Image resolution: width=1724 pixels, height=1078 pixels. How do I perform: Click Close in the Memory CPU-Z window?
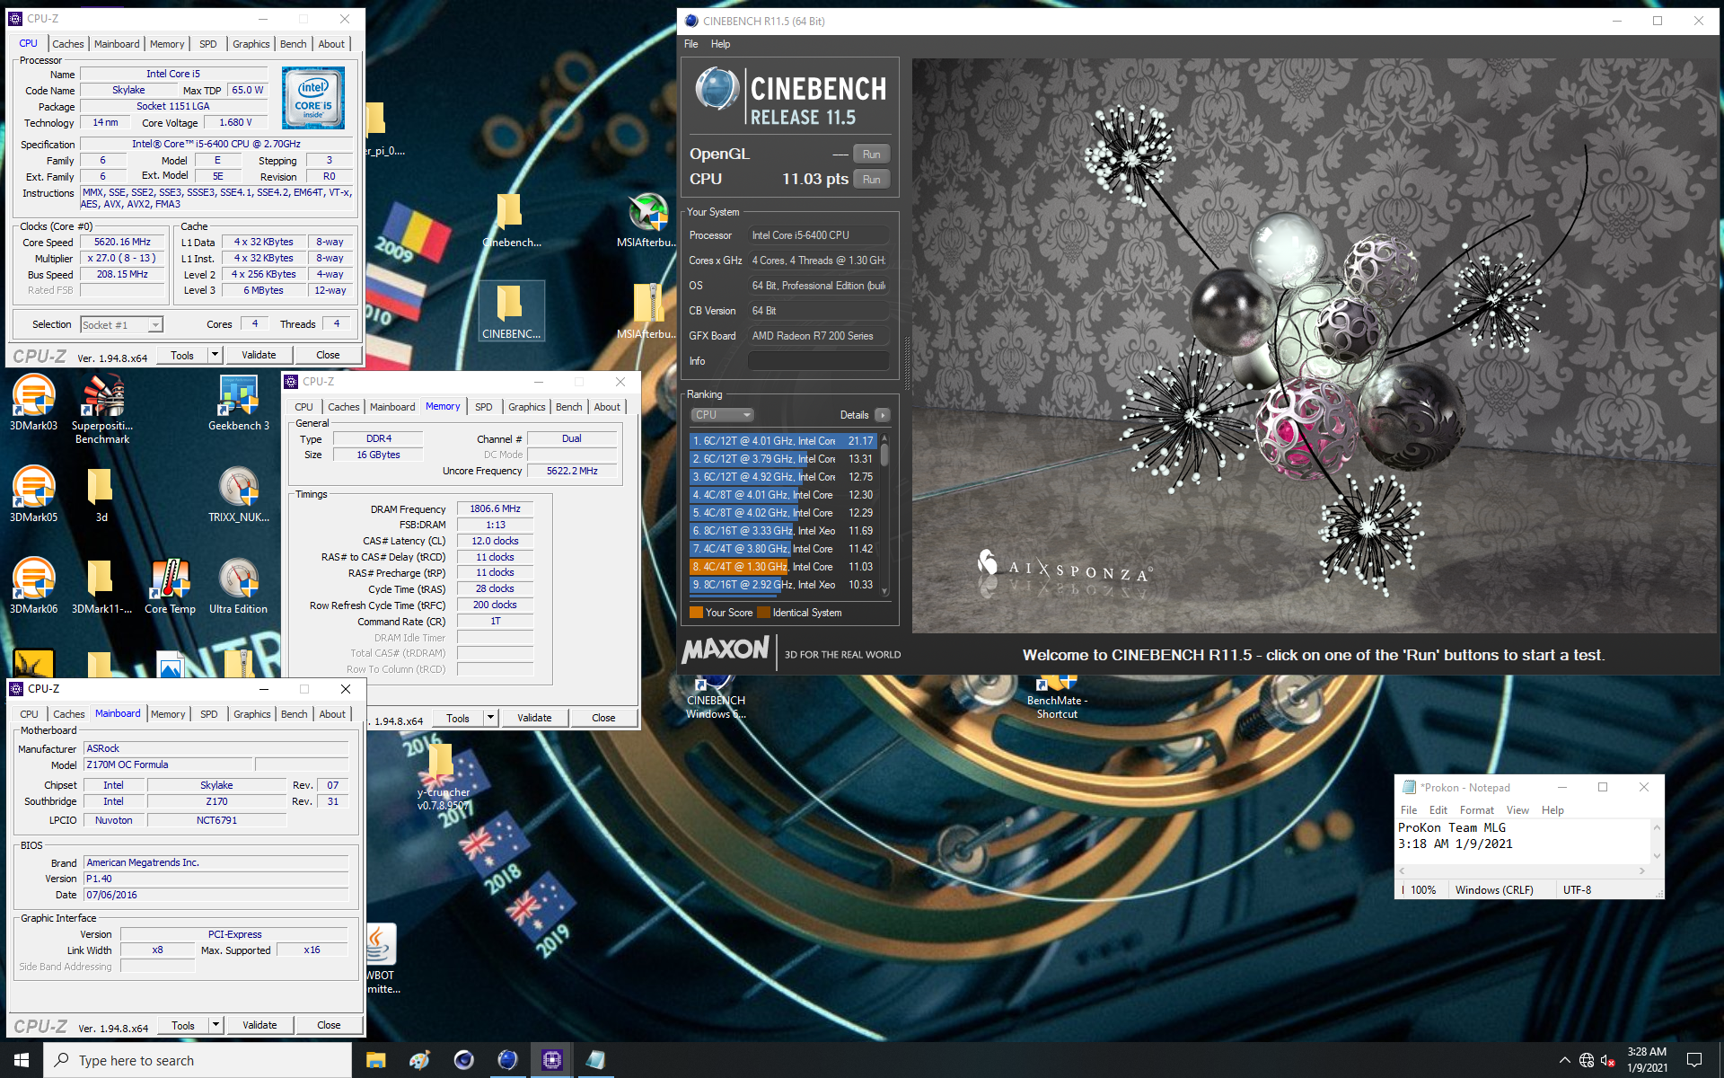click(603, 718)
